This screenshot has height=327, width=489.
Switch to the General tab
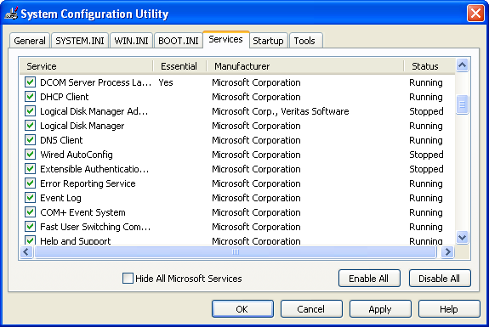[30, 41]
